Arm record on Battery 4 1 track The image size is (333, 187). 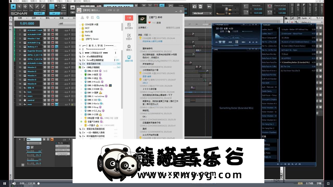(53, 47)
